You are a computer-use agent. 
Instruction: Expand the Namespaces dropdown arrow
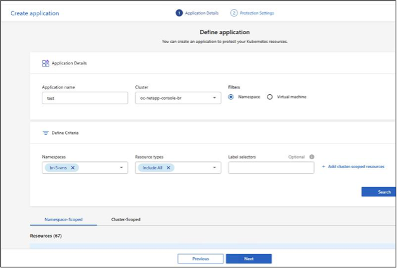pos(121,167)
